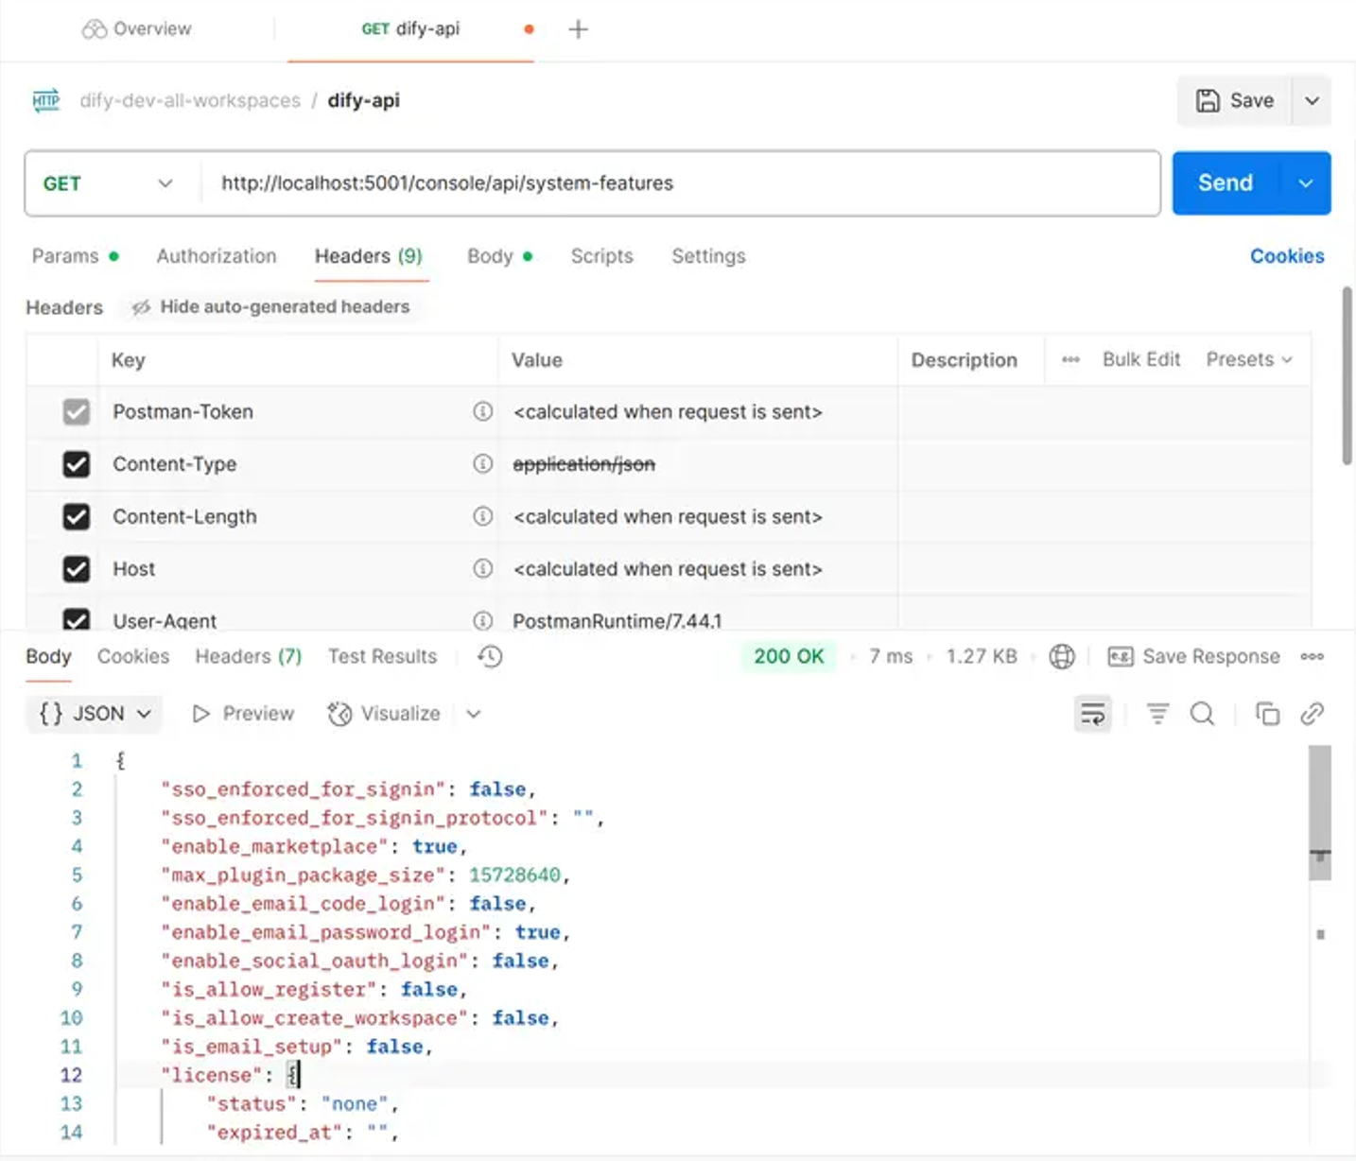This screenshot has width=1356, height=1161.
Task: Search the response body with magnifier icon
Action: [1202, 714]
